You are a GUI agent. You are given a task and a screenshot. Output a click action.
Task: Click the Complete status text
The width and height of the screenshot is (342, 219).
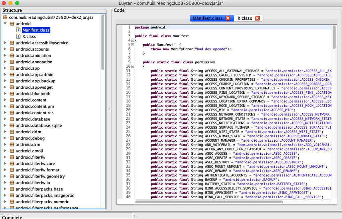click(x=12, y=217)
